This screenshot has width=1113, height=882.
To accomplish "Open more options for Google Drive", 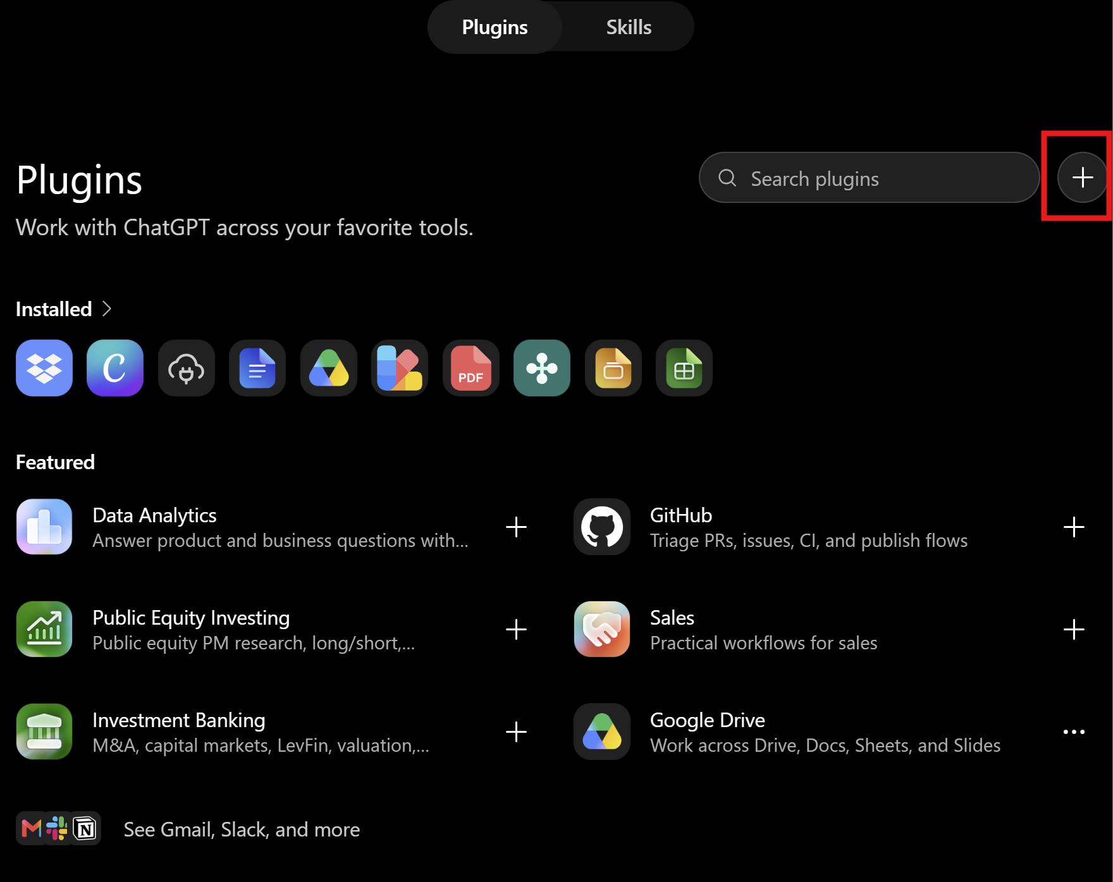I will (x=1074, y=732).
